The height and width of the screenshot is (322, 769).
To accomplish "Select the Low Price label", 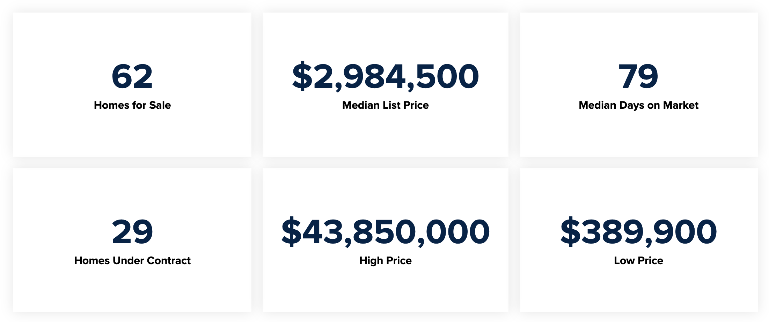I will click(x=638, y=261).
